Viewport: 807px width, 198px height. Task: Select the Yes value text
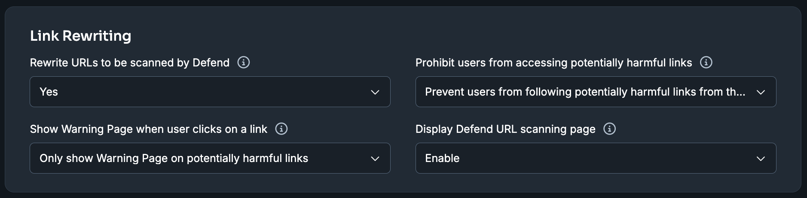click(x=49, y=92)
